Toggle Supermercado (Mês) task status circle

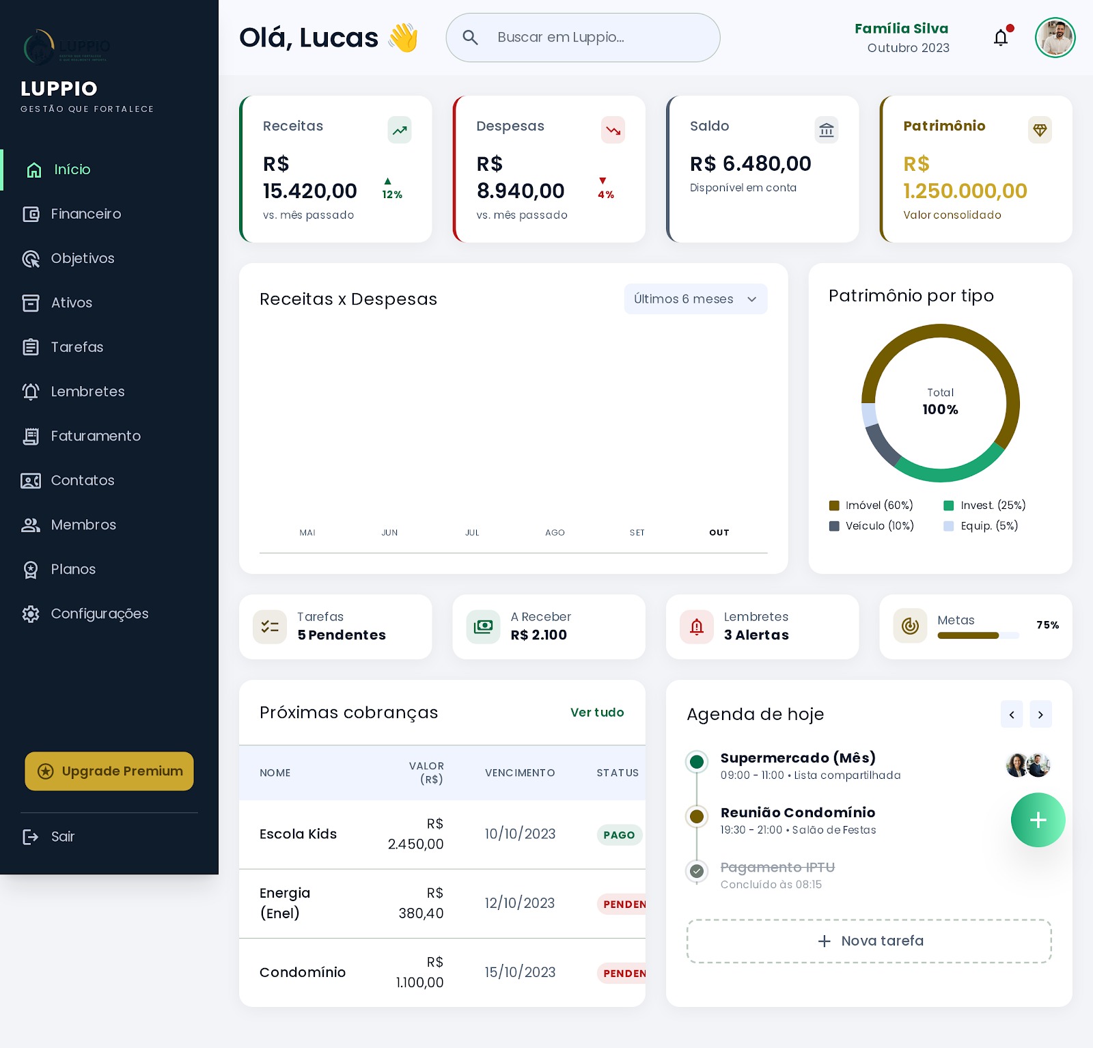pos(697,762)
